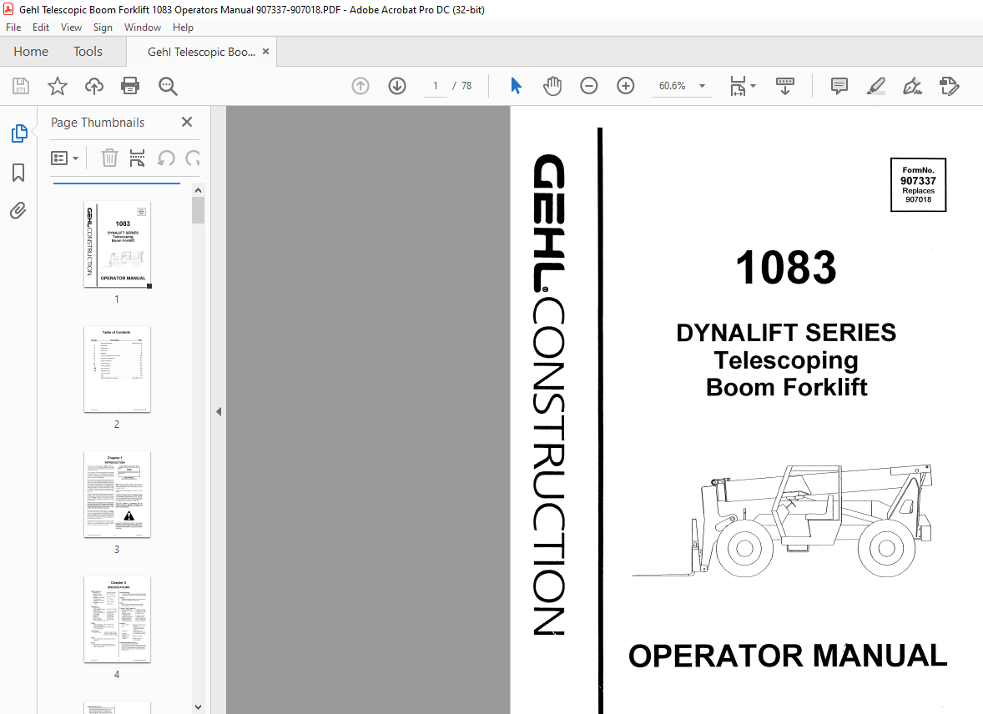
Task: Select page 3 Introduction thumbnail
Action: click(117, 495)
